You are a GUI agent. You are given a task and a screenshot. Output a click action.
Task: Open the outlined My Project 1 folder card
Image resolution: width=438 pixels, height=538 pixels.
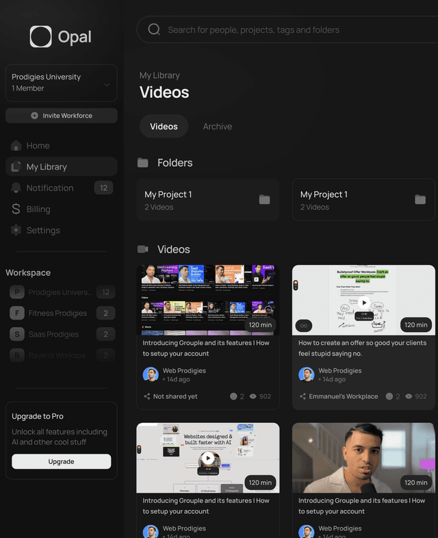coord(363,200)
